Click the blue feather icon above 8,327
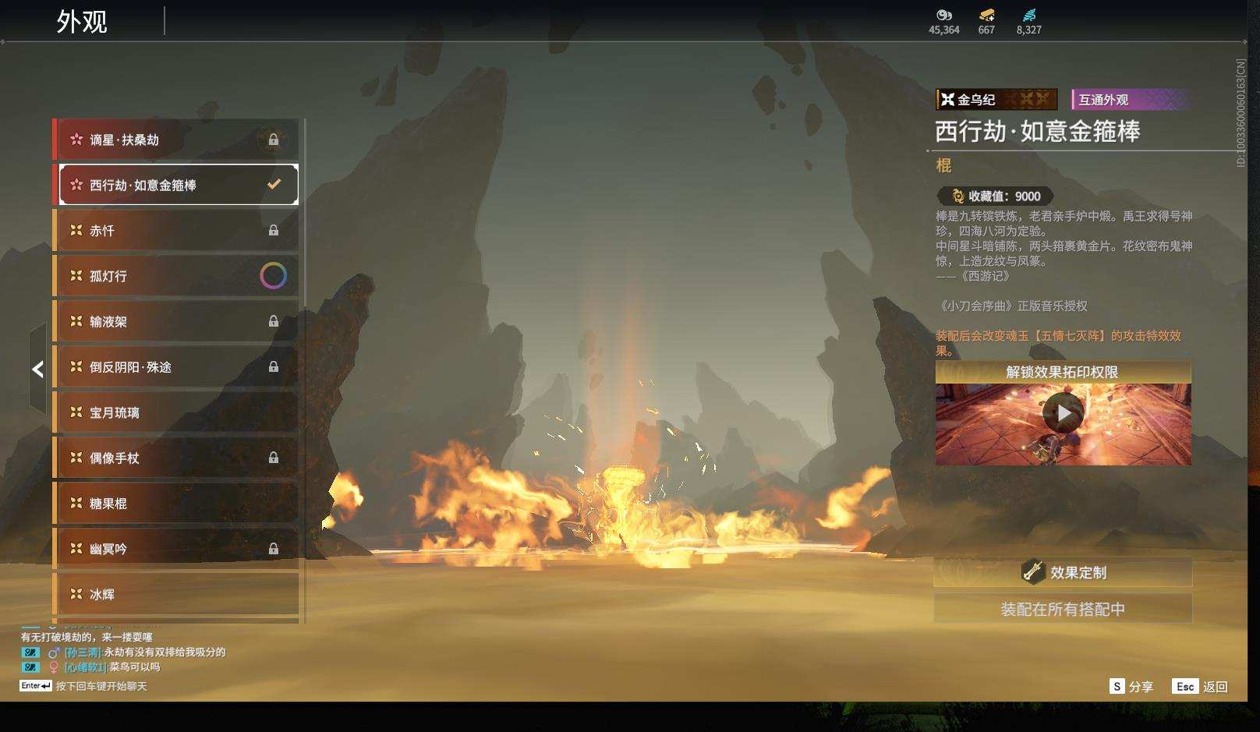Screen dimensions: 1260x732 pos(1029,15)
